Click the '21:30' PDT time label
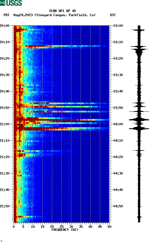The image size is (151, 244). [5, 173]
